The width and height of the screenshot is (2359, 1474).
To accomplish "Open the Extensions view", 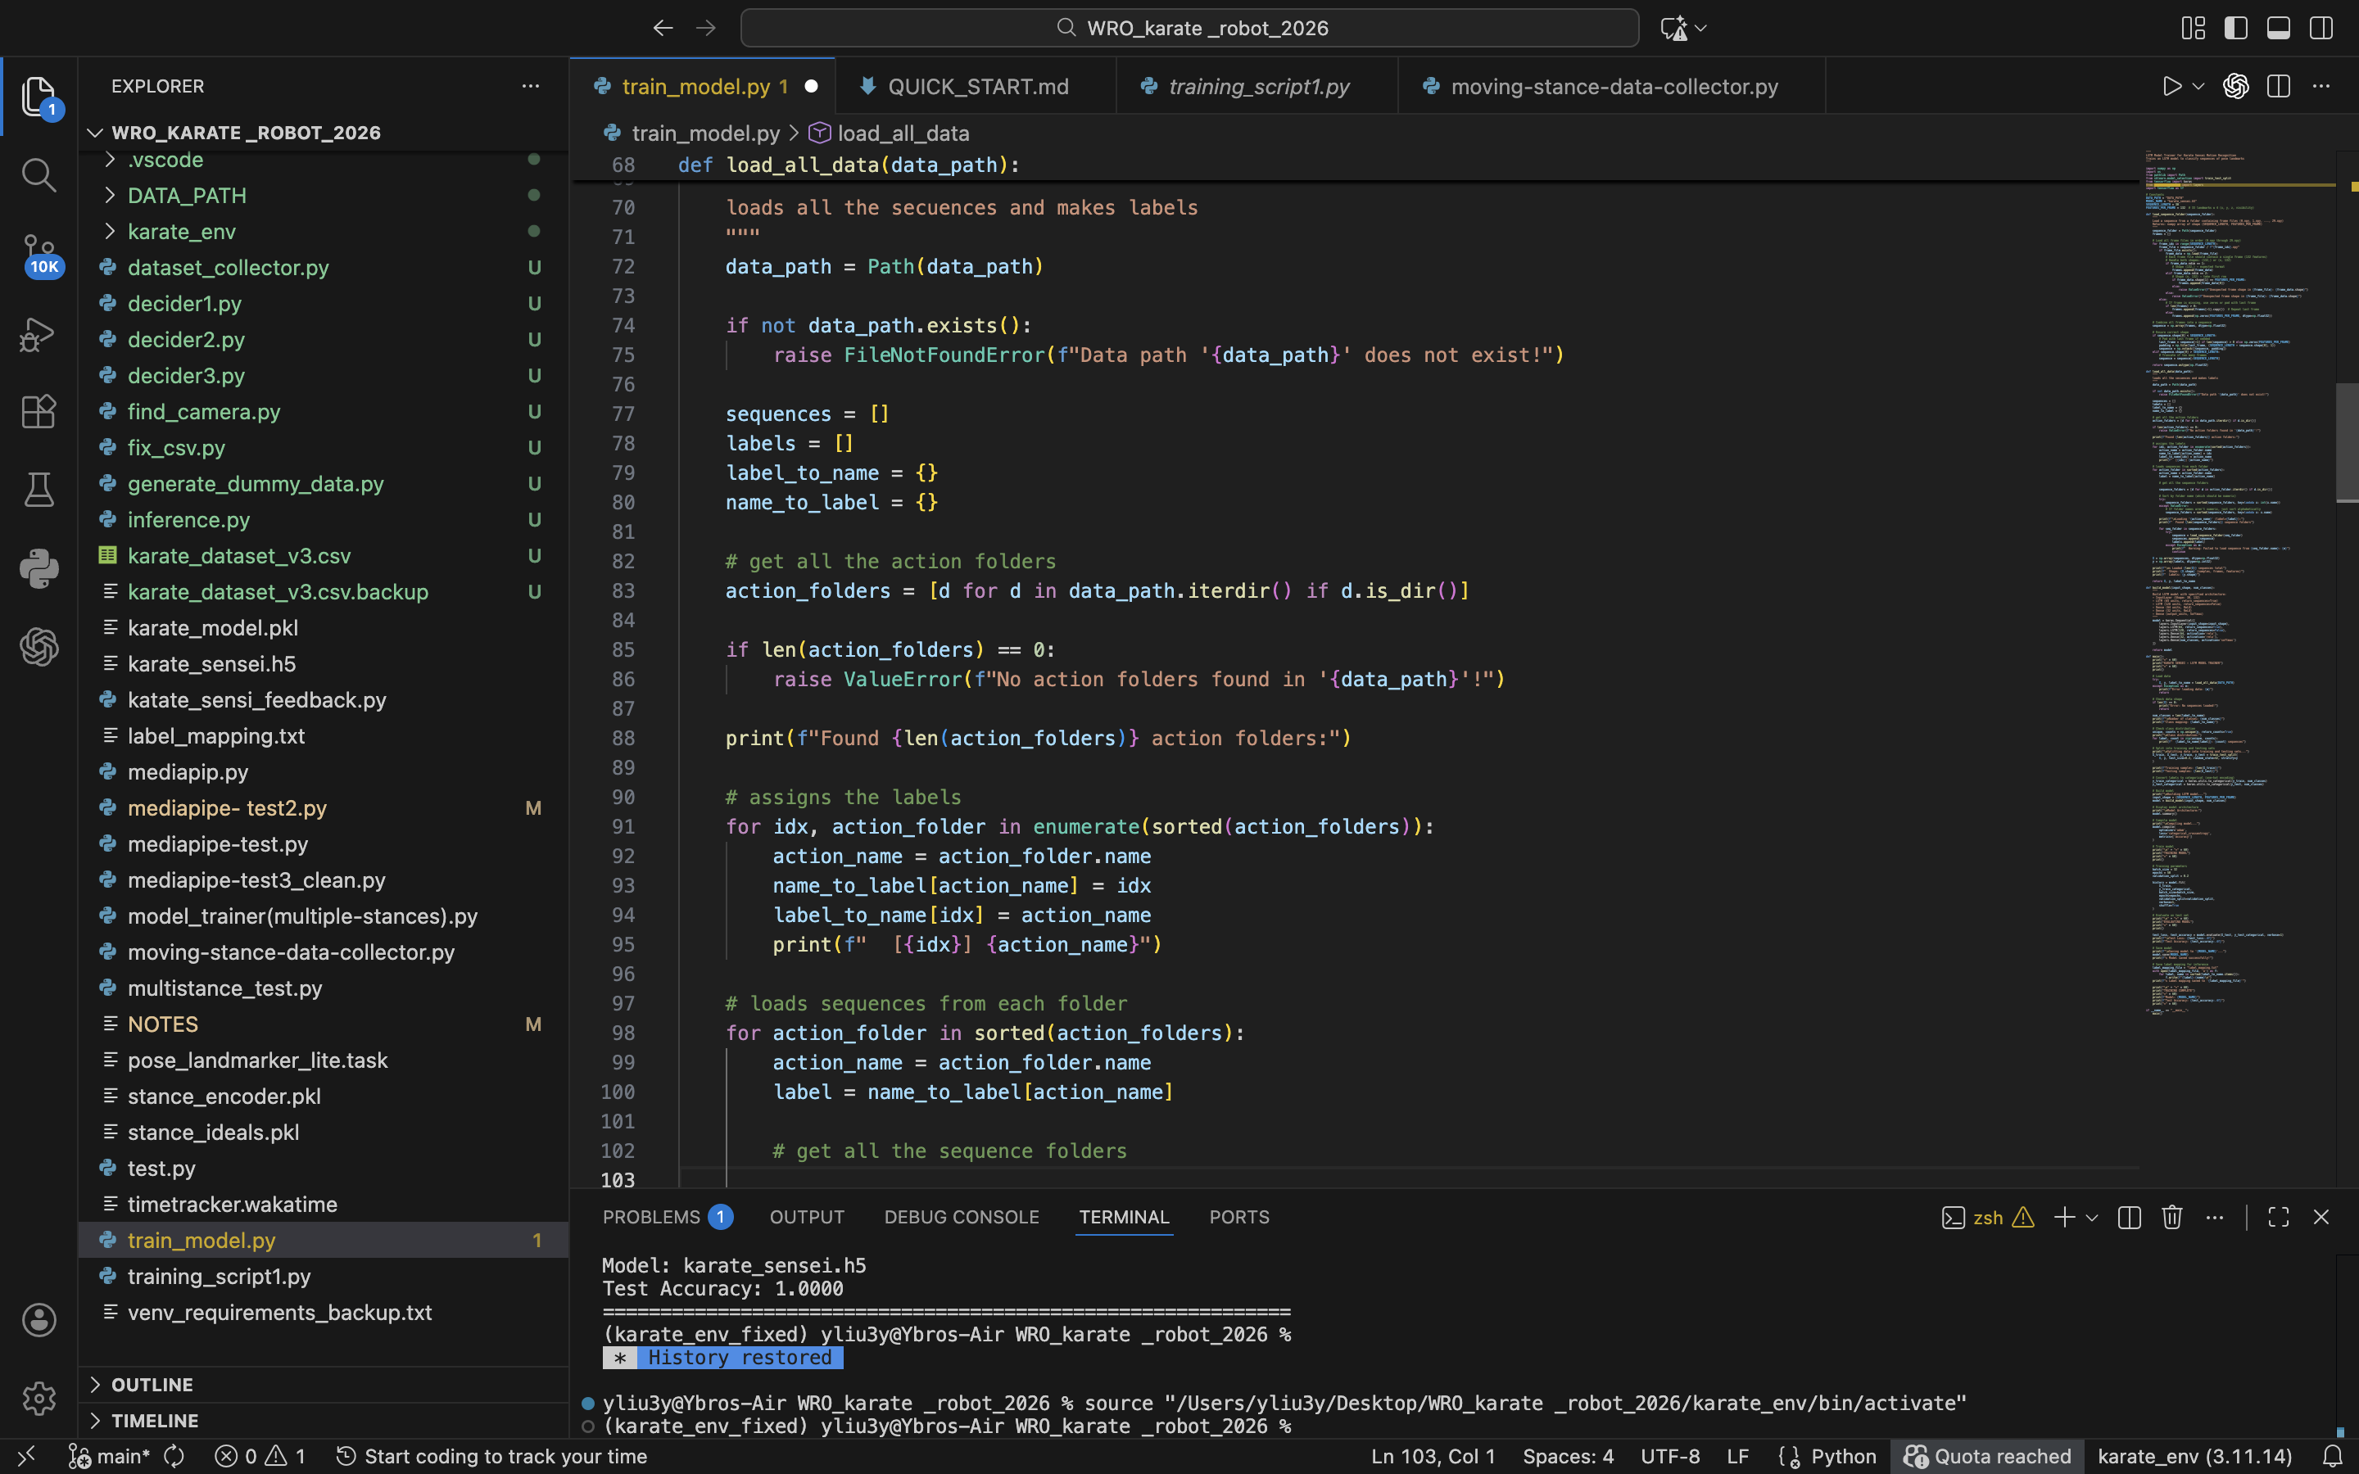I will [x=39, y=411].
